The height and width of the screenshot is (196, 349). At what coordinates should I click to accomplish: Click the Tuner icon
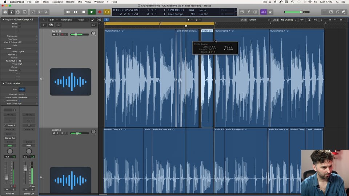tap(249, 12)
